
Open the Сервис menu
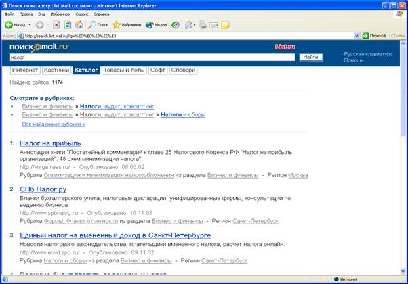[81, 14]
